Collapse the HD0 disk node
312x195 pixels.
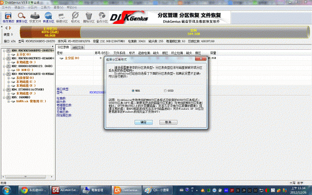tap(4, 51)
